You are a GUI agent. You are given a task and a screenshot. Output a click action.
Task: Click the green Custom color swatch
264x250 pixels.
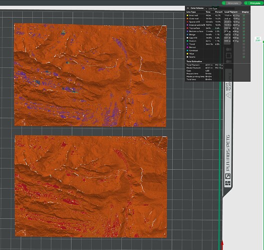(187, 41)
